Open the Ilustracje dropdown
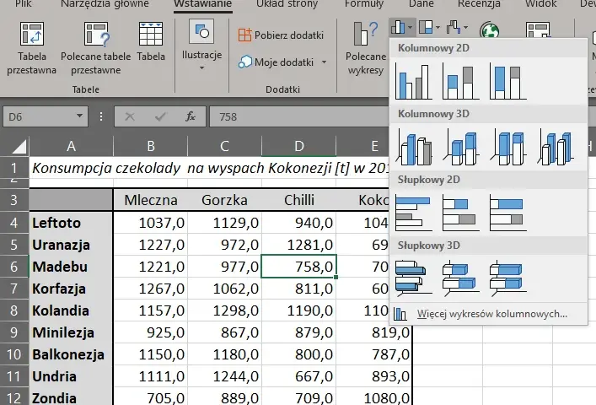596x405 pixels. point(201,45)
